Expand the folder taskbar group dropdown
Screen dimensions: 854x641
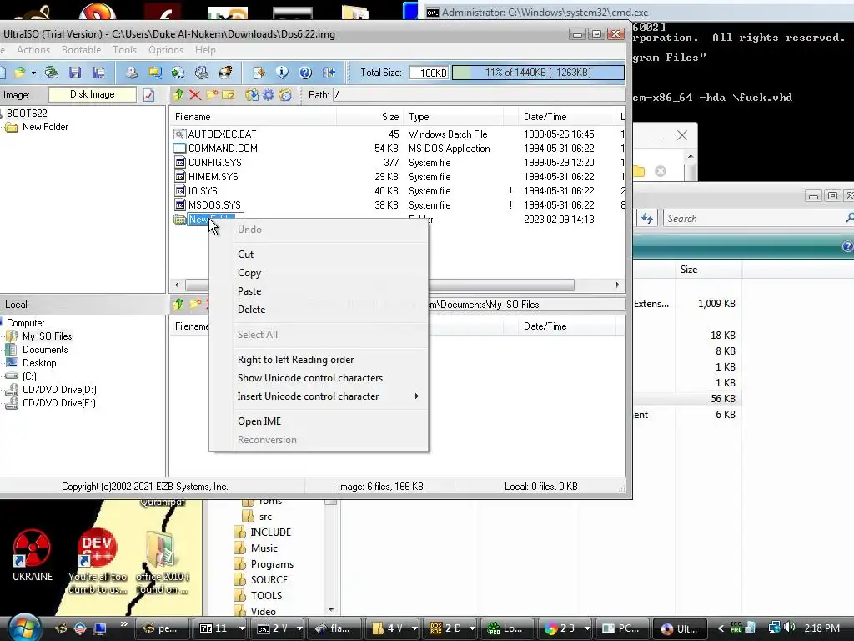pyautogui.click(x=414, y=628)
